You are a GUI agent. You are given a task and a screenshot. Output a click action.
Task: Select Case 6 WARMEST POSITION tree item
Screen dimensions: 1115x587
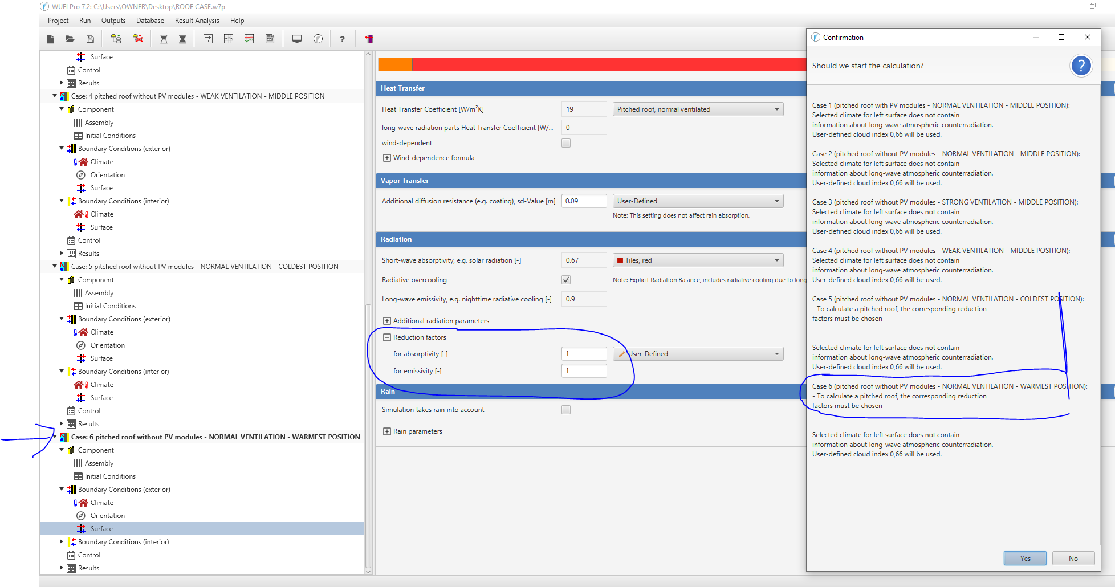click(x=215, y=437)
